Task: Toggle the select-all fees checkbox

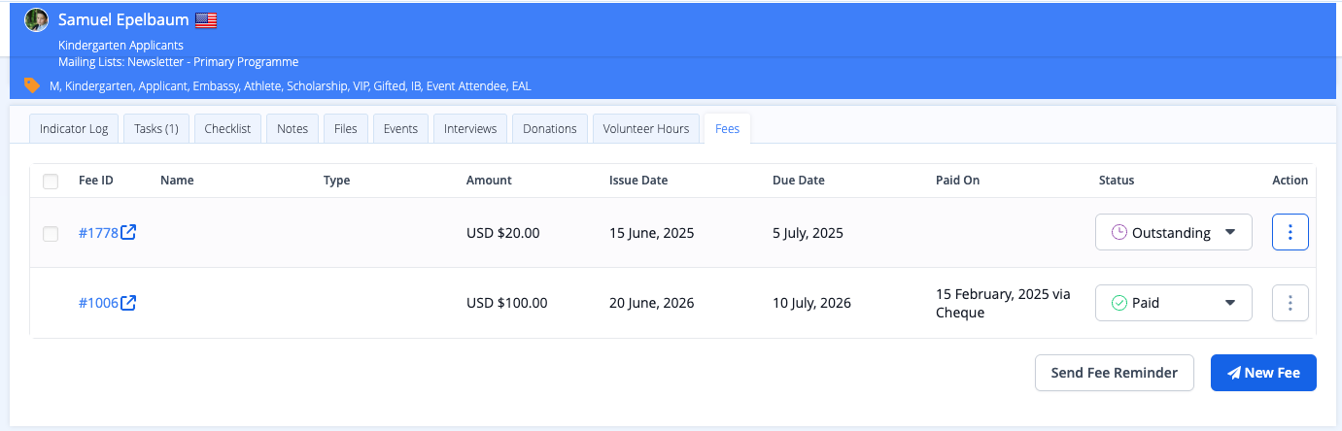Action: pyautogui.click(x=51, y=181)
